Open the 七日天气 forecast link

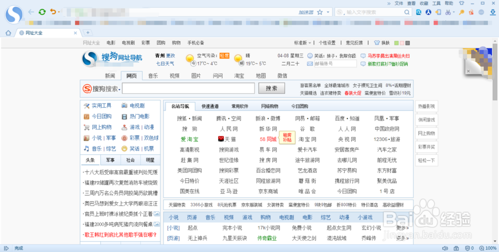tap(165, 64)
